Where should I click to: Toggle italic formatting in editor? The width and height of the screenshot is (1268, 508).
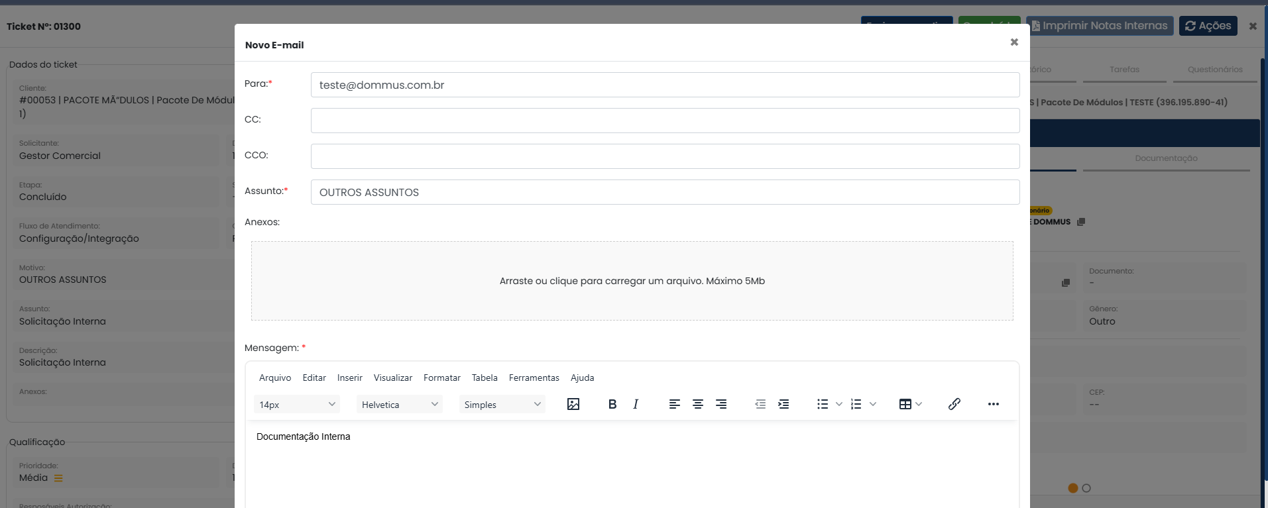pyautogui.click(x=636, y=404)
